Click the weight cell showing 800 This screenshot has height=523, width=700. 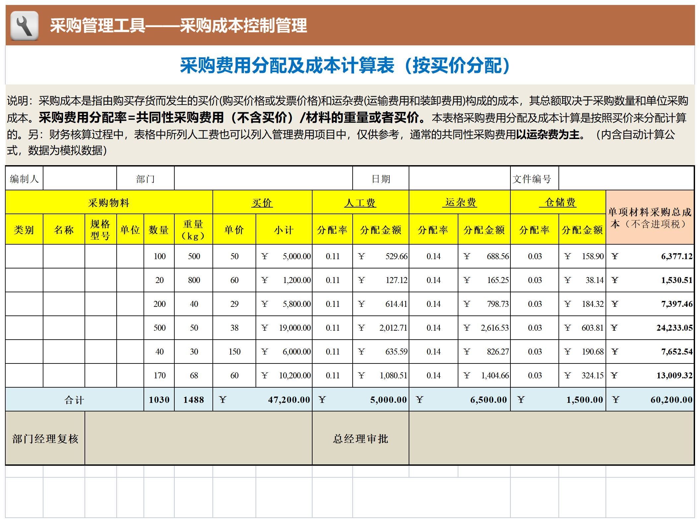point(194,280)
